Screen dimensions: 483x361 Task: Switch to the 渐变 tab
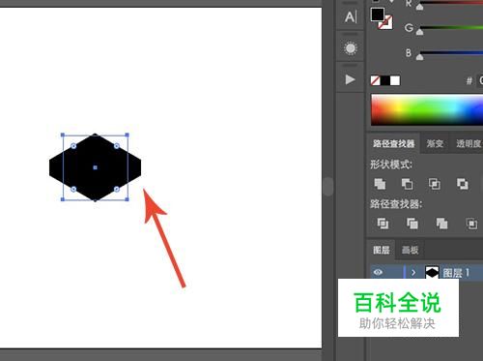coord(435,143)
